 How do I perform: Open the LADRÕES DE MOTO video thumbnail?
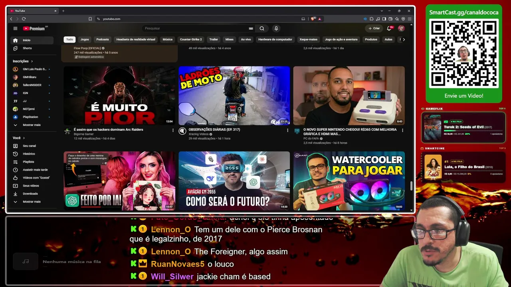[234, 96]
